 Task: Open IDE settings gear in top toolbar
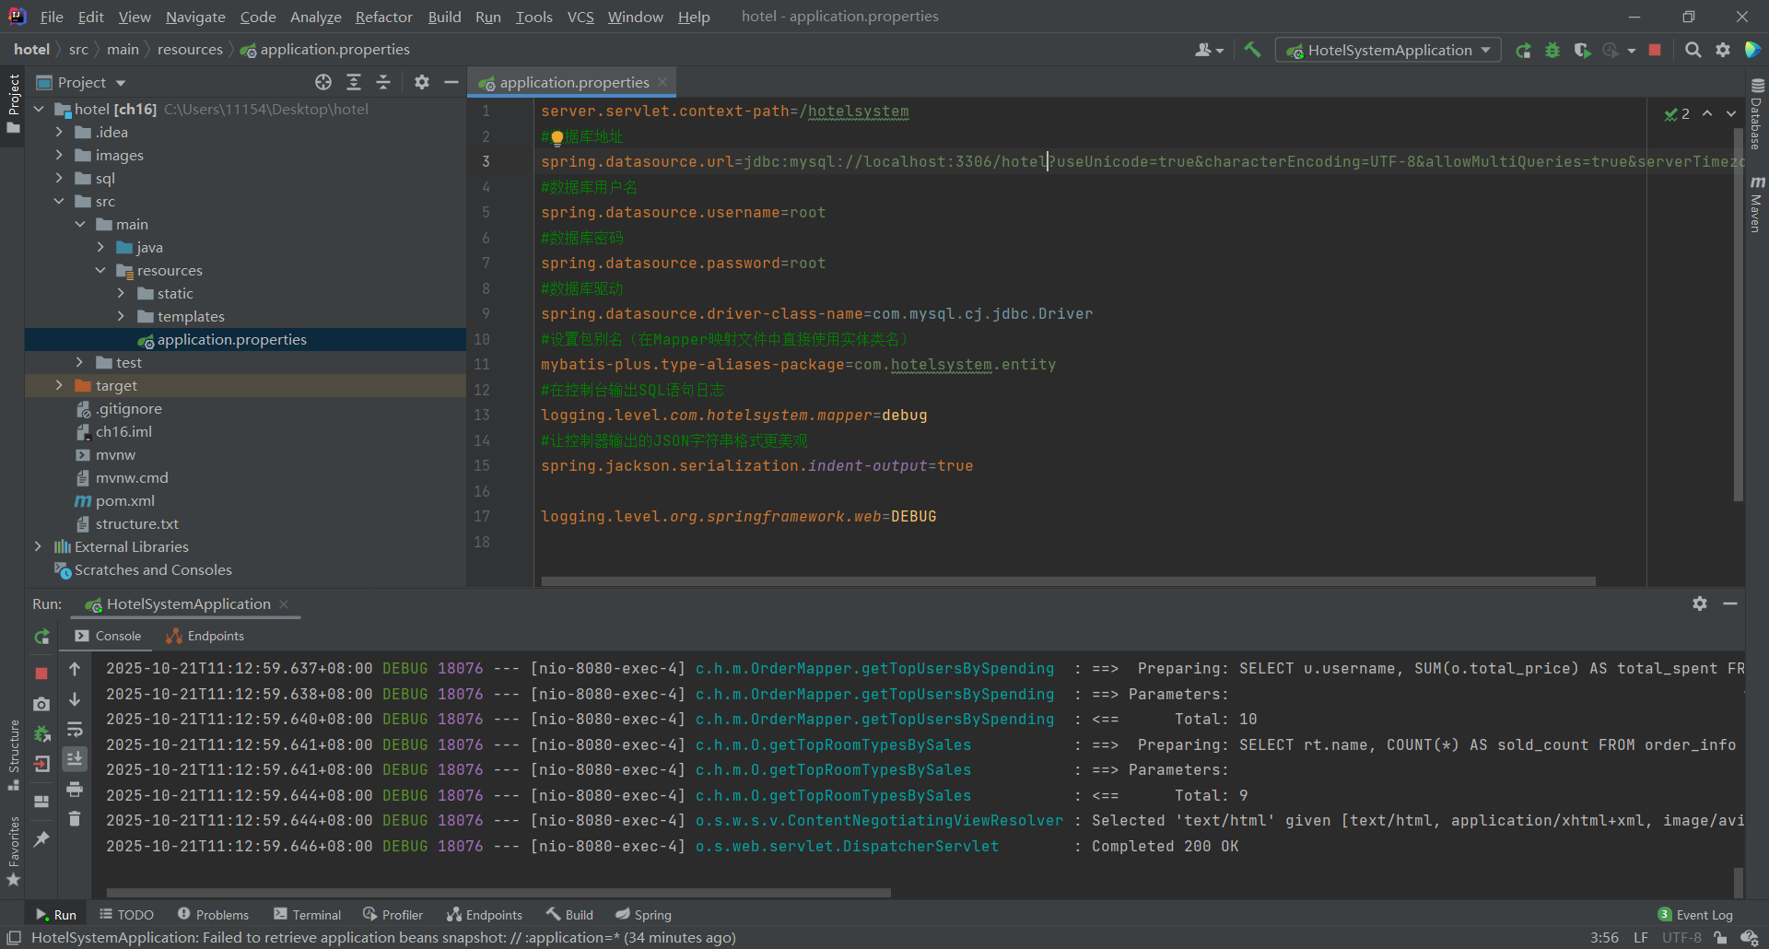(1722, 50)
